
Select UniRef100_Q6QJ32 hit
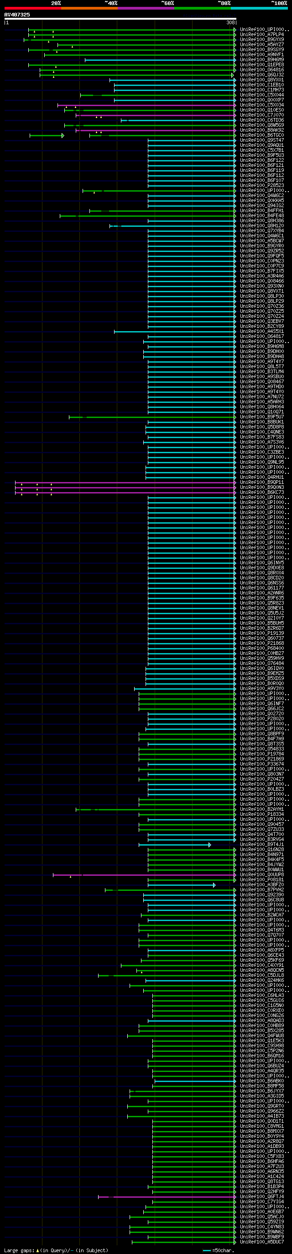(x=262, y=75)
